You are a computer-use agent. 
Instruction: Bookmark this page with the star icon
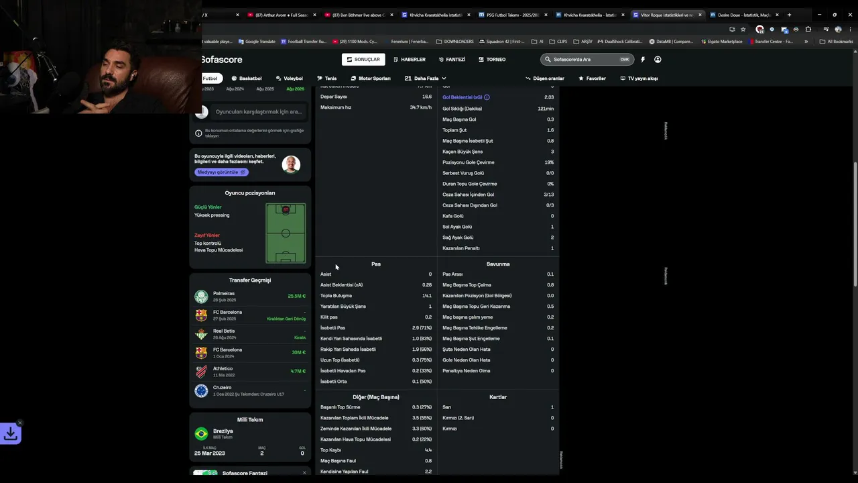click(x=743, y=30)
